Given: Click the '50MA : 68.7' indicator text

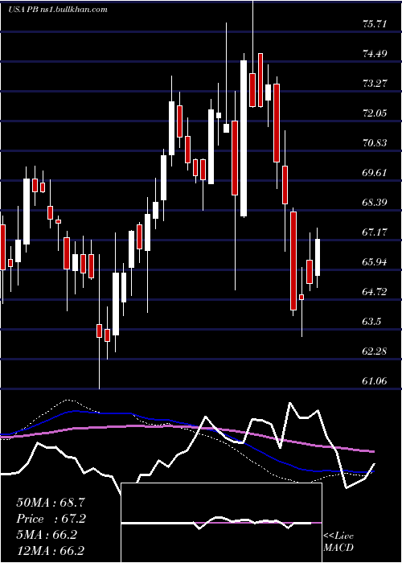Looking at the screenshot, I should pos(51,503).
